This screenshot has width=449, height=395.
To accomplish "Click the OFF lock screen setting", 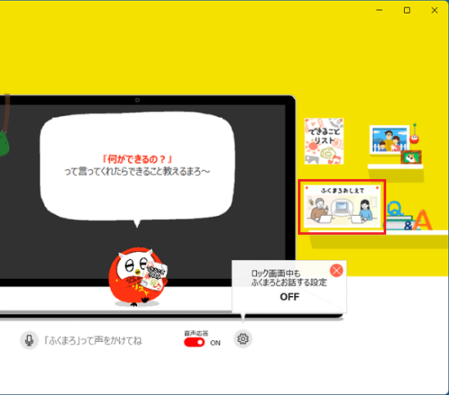I will [x=290, y=297].
